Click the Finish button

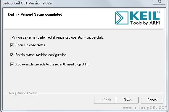pyautogui.click(x=127, y=100)
